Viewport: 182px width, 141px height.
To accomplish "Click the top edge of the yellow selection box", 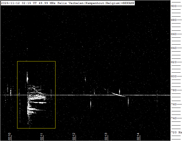I will pyautogui.click(x=36, y=61).
